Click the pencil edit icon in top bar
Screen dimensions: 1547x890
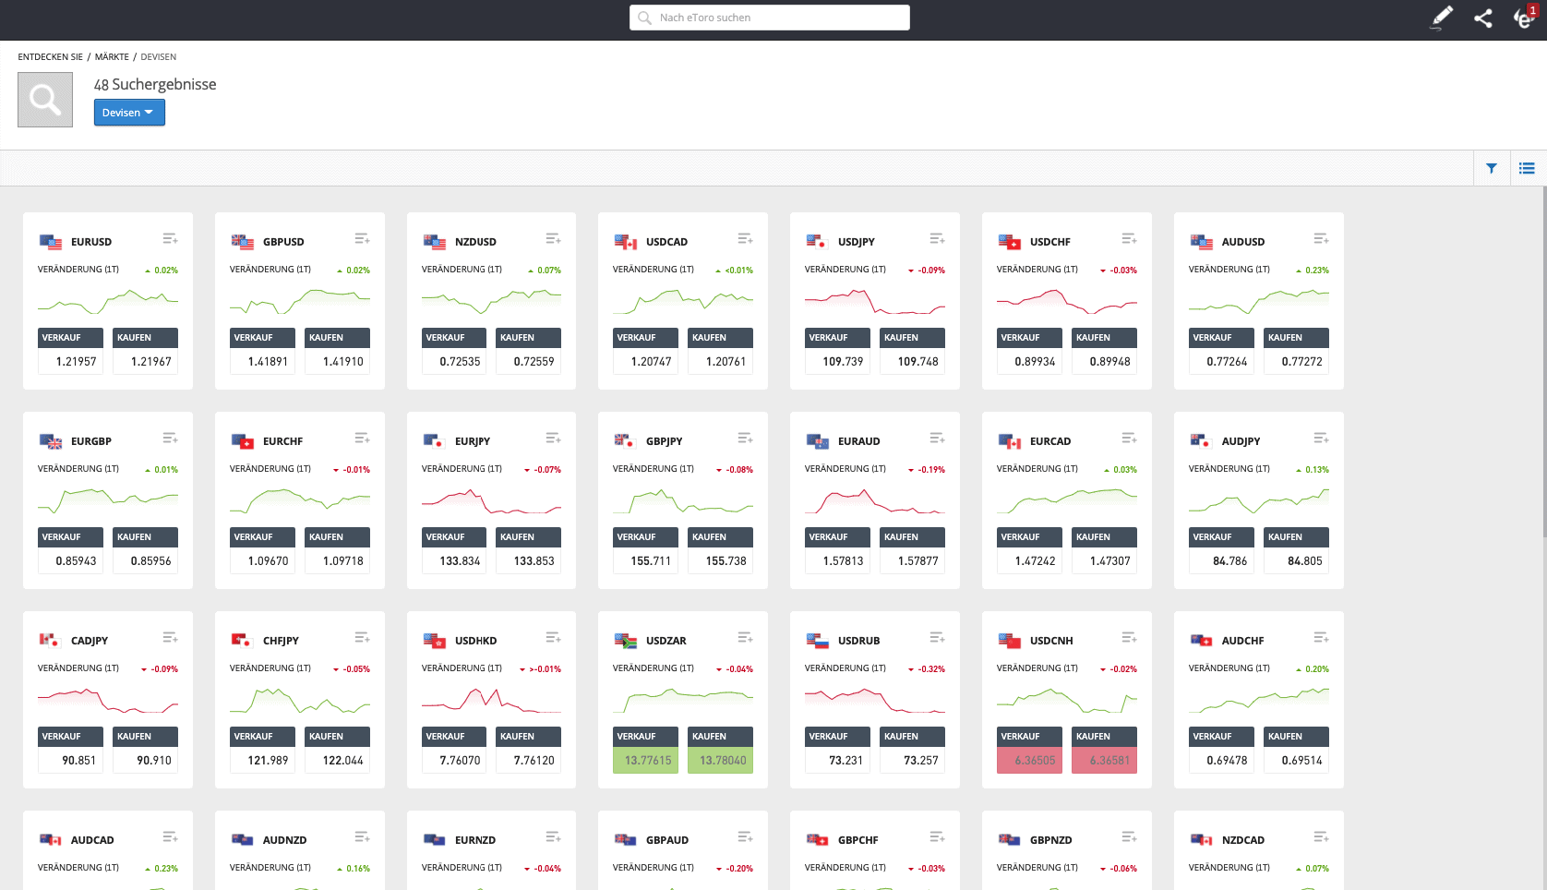pos(1441,18)
